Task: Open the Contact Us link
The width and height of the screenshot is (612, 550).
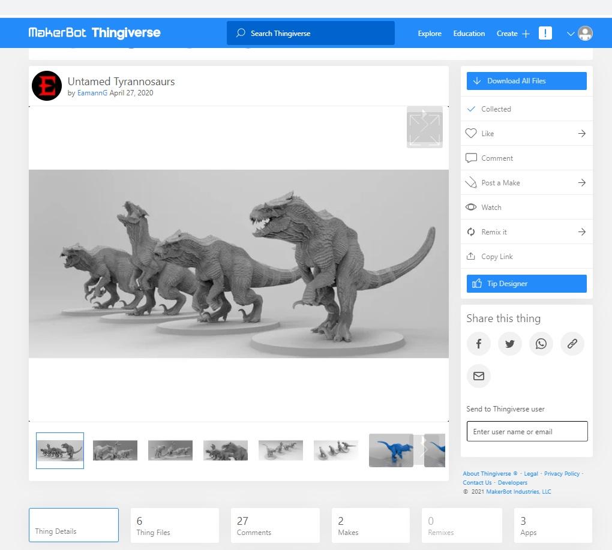Action: [x=477, y=482]
